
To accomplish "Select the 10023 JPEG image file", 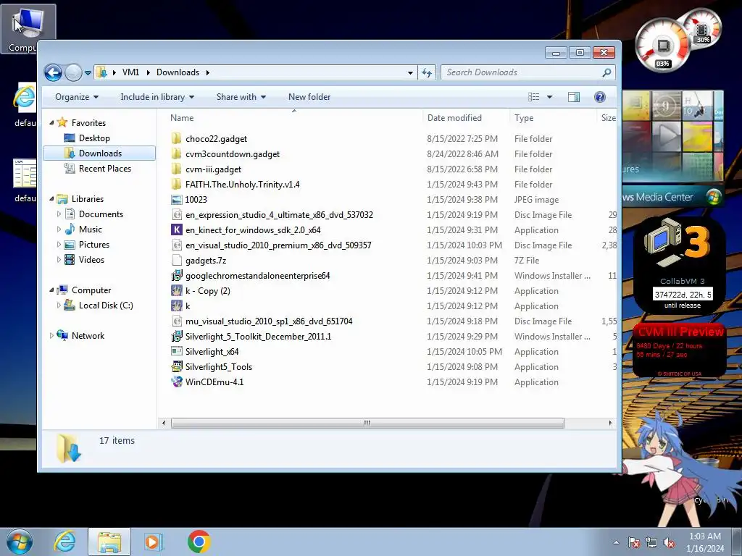I will 196,200.
